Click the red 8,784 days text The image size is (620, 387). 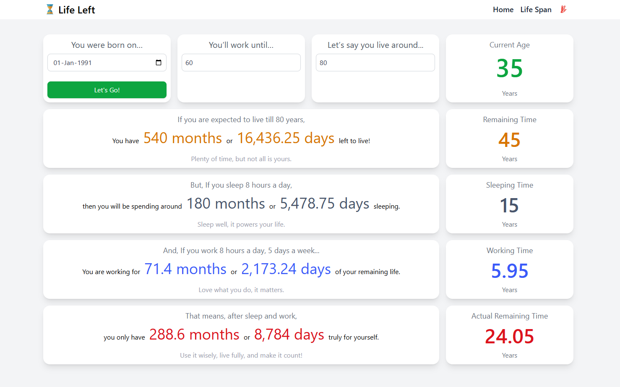coord(289,335)
